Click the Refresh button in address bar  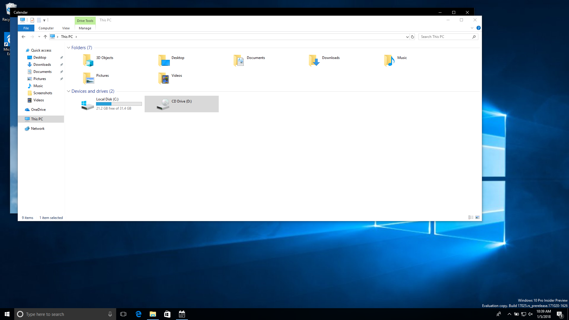coord(413,37)
